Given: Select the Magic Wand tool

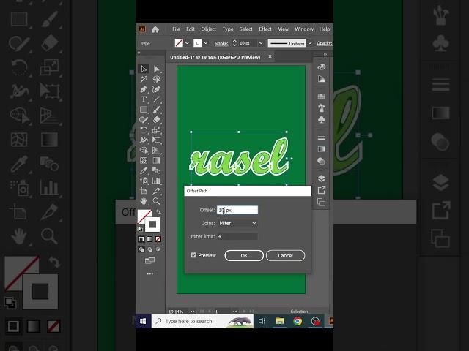Looking at the screenshot, I should coord(144,79).
